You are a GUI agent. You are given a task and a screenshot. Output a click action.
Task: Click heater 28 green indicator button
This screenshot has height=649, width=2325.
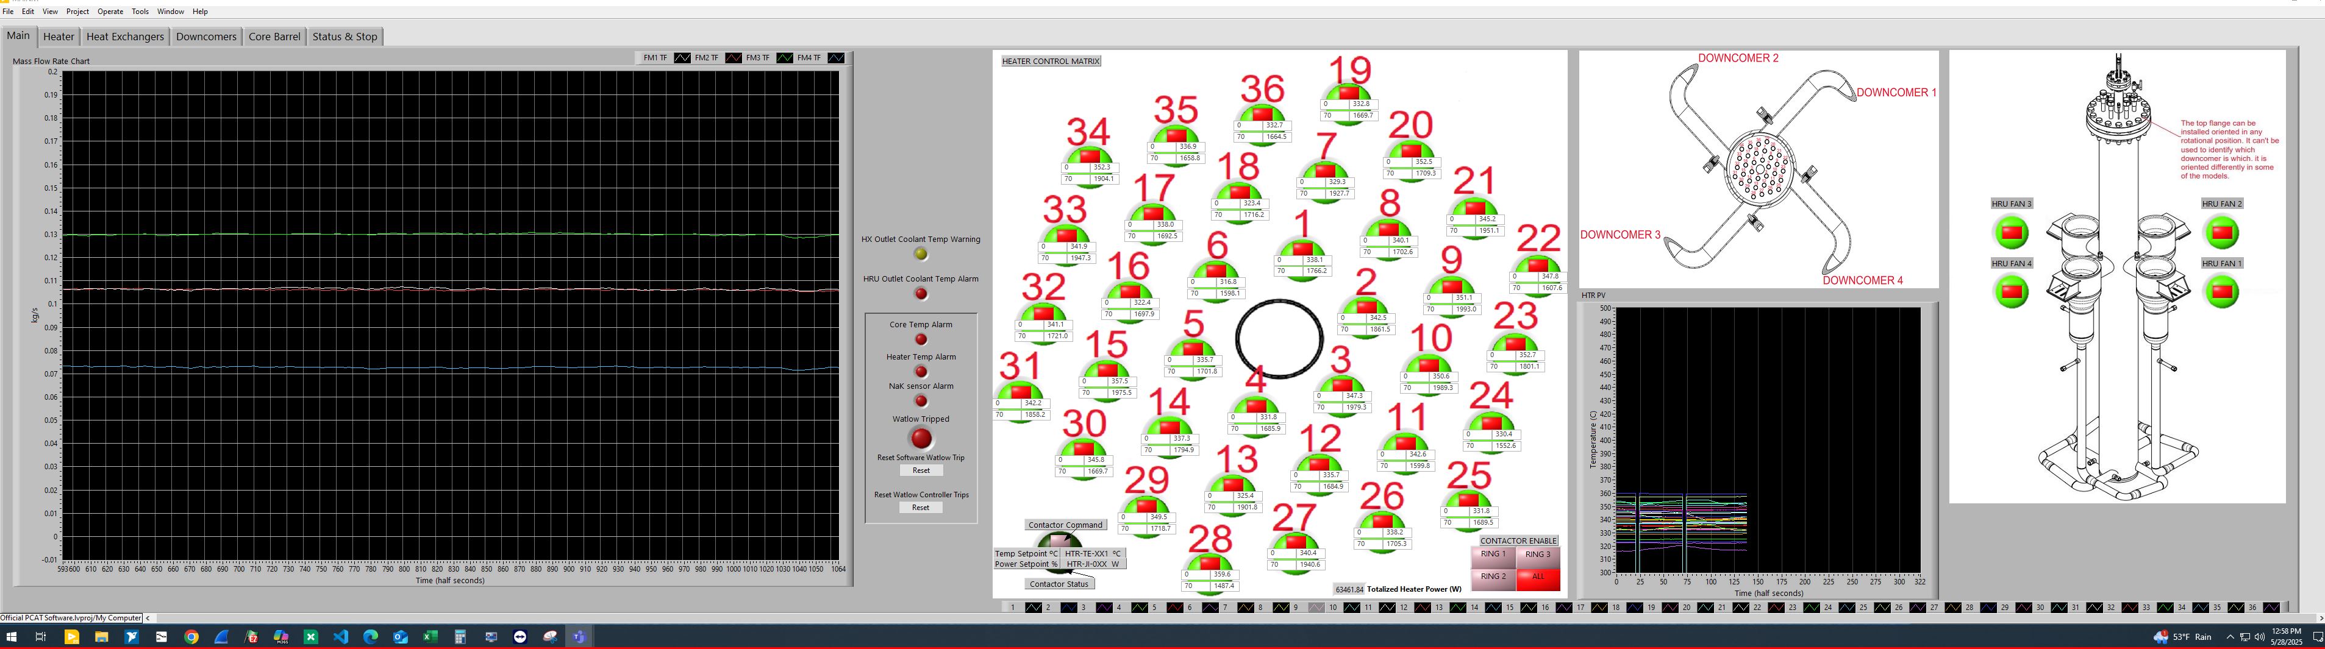[1209, 563]
